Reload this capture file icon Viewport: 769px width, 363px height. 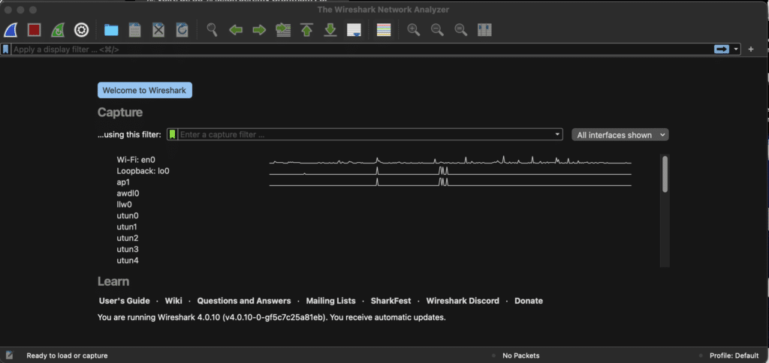(x=182, y=30)
